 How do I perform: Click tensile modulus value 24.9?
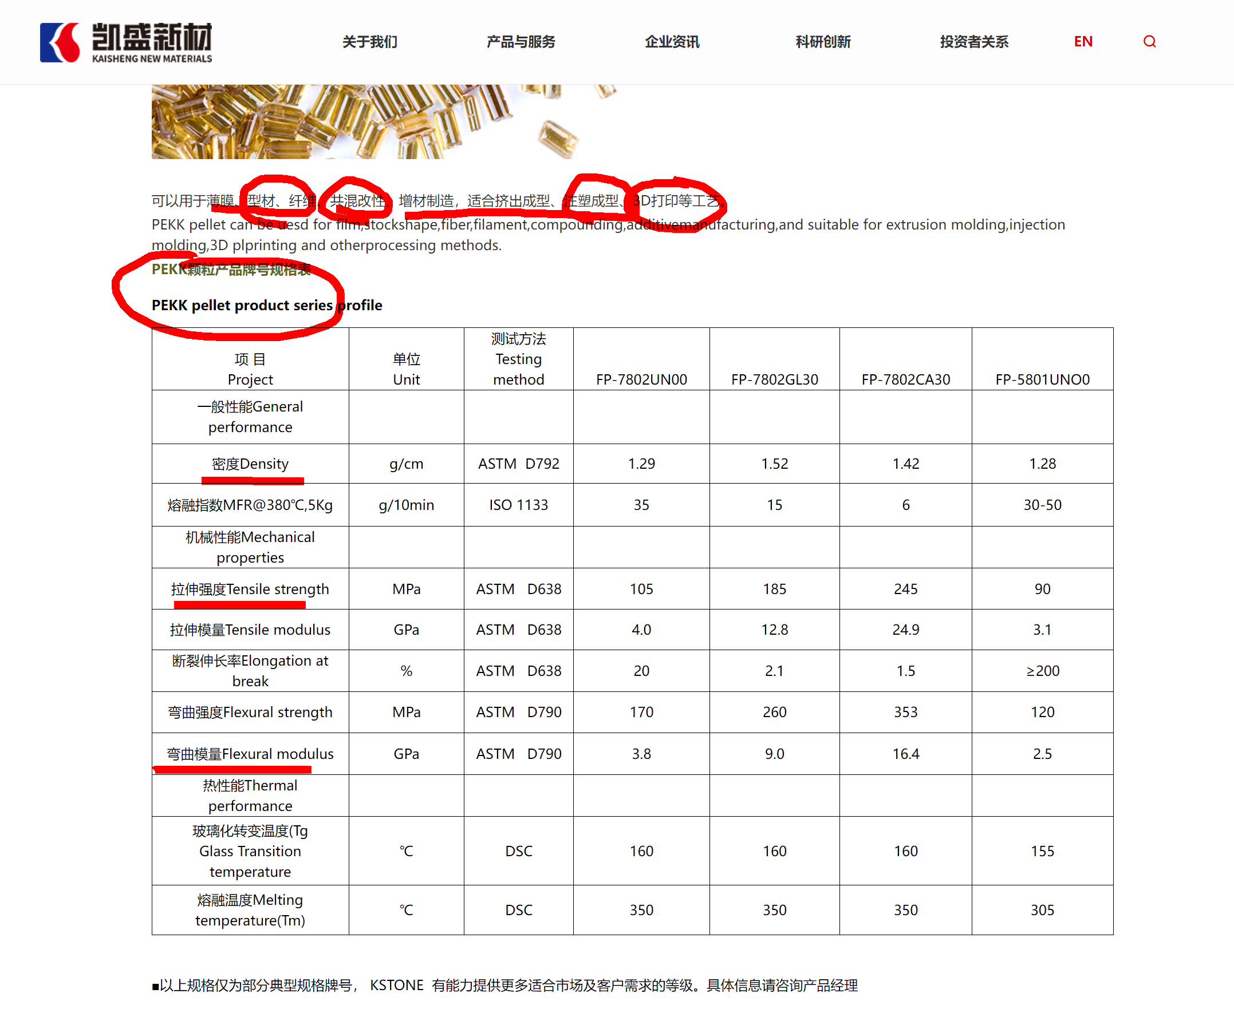pos(906,630)
